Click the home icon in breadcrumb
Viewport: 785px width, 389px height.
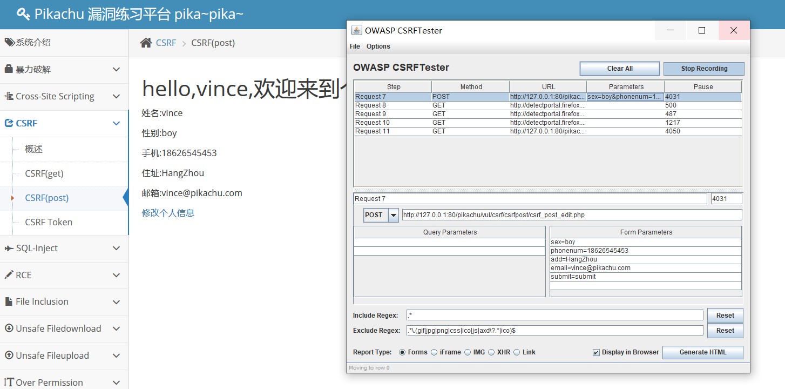[146, 43]
